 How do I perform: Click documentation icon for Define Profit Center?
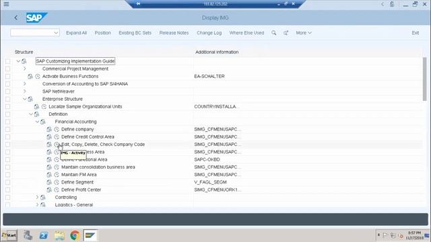click(x=49, y=190)
